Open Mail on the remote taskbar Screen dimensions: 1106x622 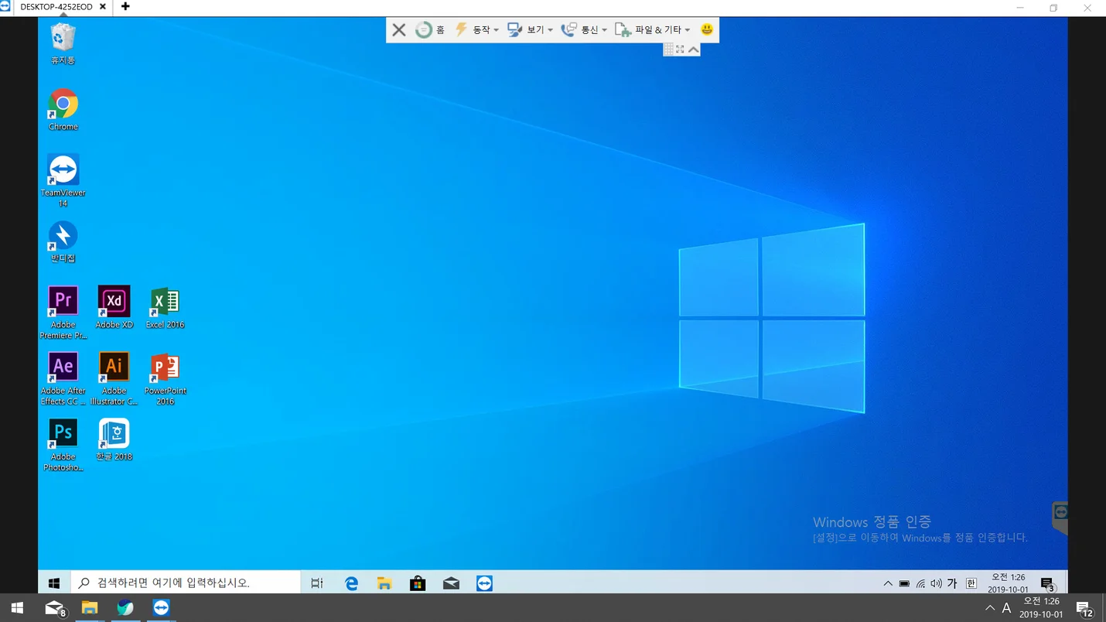click(451, 583)
